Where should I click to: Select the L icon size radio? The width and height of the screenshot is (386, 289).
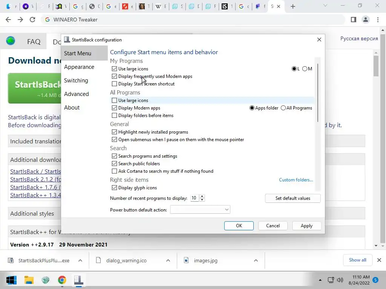(x=294, y=69)
